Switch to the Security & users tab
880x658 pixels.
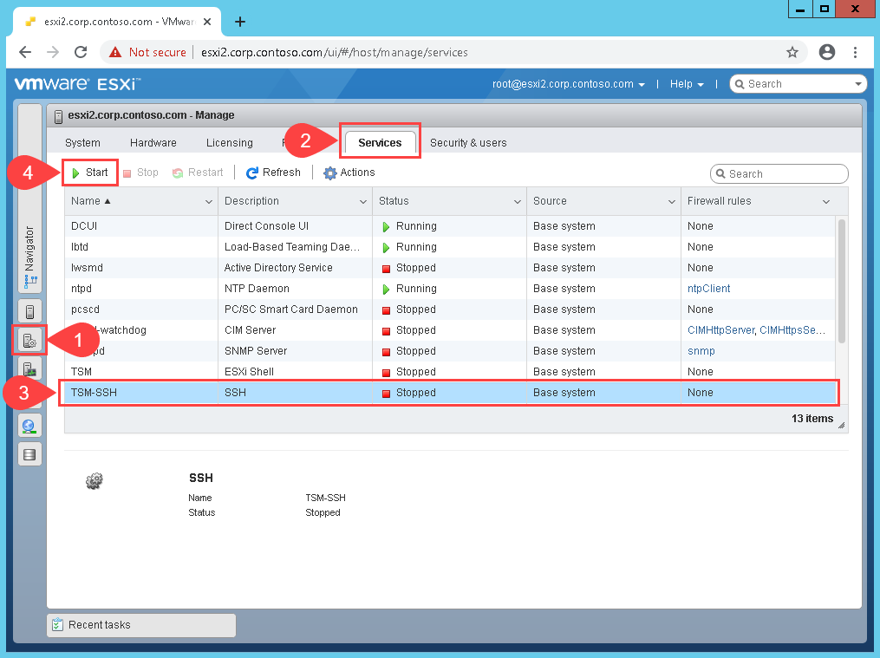coord(468,143)
